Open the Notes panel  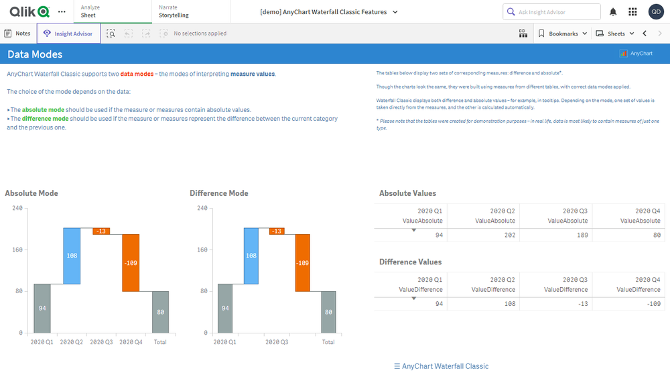click(17, 34)
